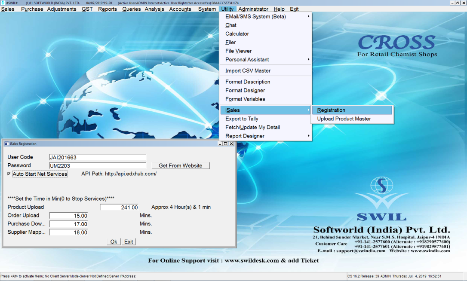Close the iSales Registration window
Image resolution: width=467 pixels, height=281 pixels.
231,144
